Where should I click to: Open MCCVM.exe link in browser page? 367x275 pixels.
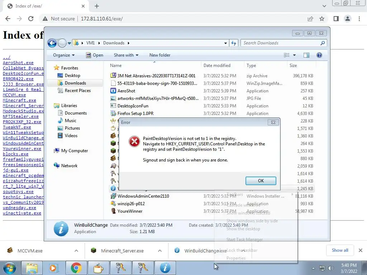coord(14,95)
